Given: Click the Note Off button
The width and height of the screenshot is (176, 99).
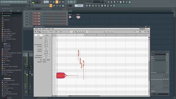Looking at the screenshot, I should (46, 53).
